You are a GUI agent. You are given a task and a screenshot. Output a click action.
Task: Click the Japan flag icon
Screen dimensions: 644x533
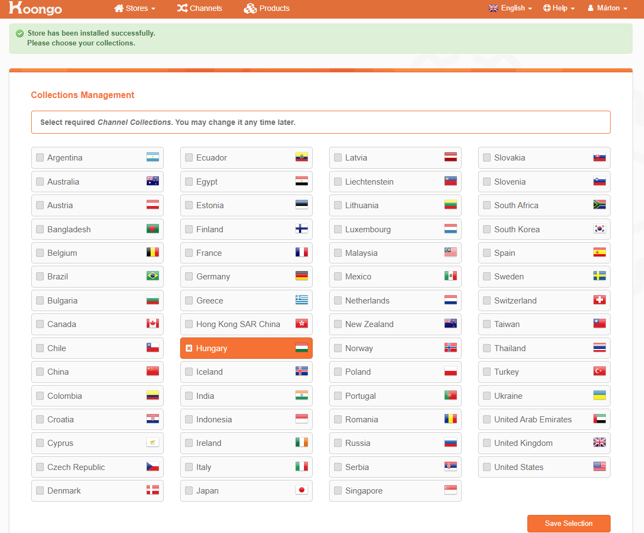[301, 490]
